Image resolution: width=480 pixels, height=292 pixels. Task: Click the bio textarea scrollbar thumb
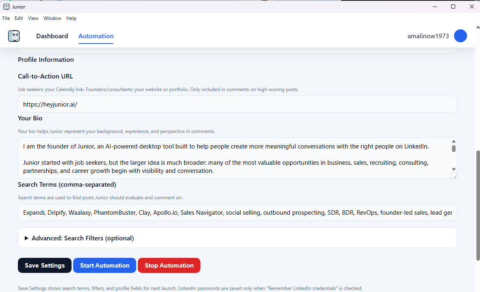454,148
